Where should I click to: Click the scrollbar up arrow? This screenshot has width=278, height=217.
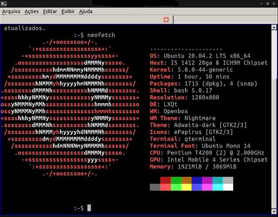(274, 27)
